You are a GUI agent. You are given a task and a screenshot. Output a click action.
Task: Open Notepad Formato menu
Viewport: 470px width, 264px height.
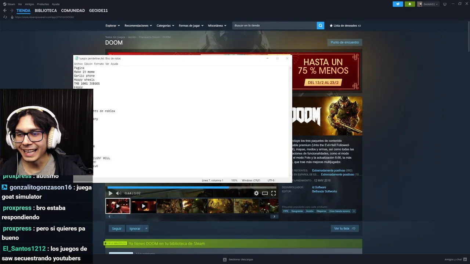[99, 64]
